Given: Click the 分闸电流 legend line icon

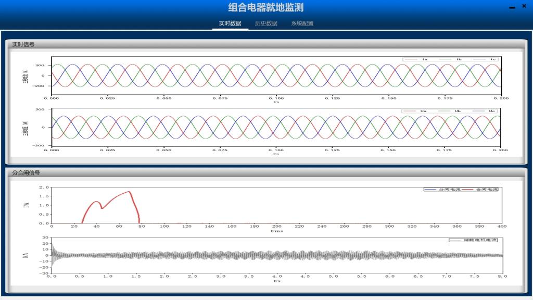Looking at the screenshot, I should coord(431,189).
